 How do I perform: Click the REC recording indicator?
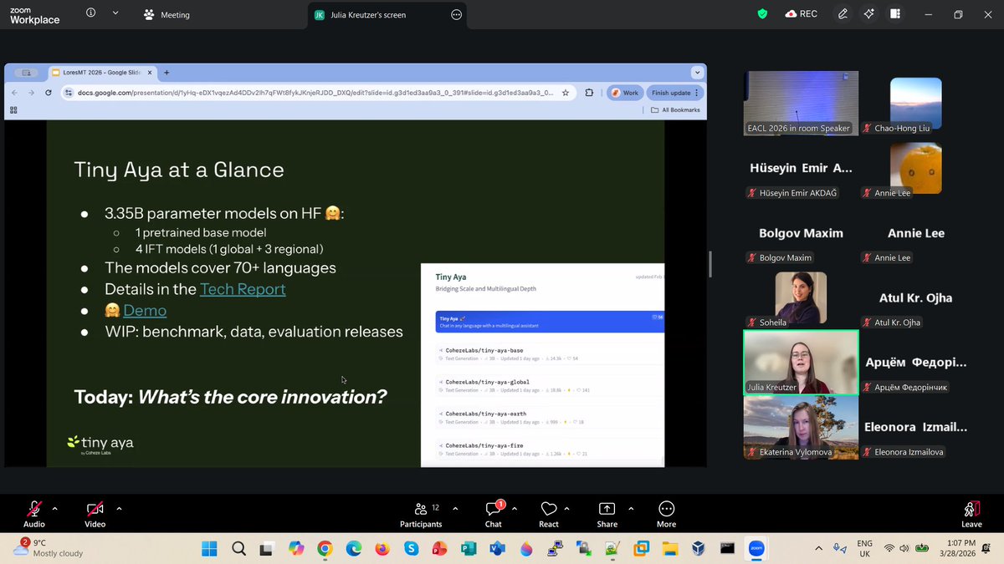(x=801, y=13)
